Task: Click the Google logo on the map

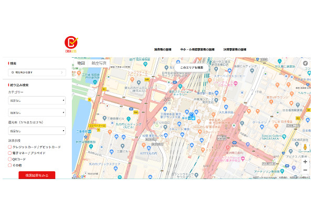Action: point(79,176)
